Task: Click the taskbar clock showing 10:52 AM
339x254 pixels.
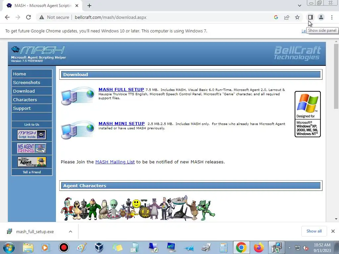Action: pos(322,248)
